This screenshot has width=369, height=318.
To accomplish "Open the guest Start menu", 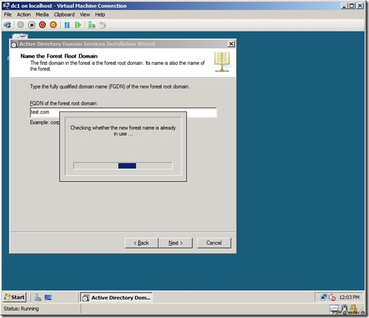I will 14,297.
